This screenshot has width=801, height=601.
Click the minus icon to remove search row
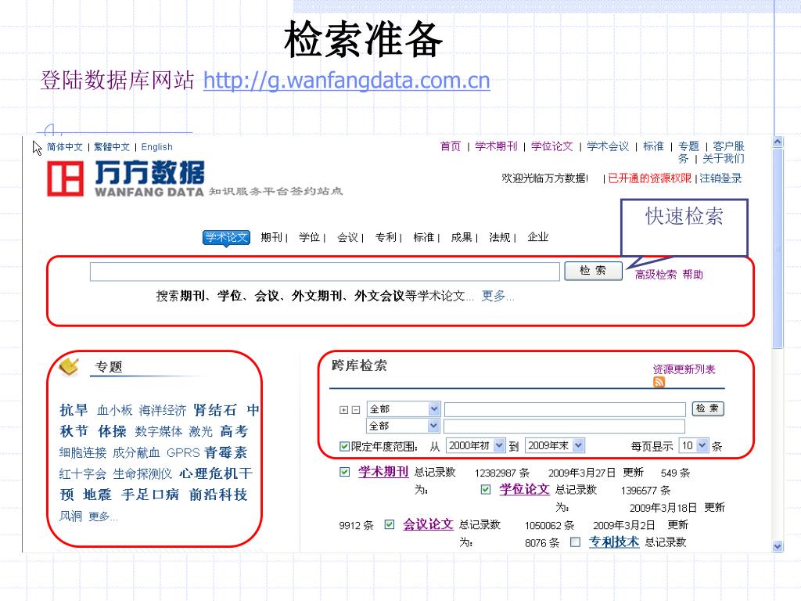[356, 410]
